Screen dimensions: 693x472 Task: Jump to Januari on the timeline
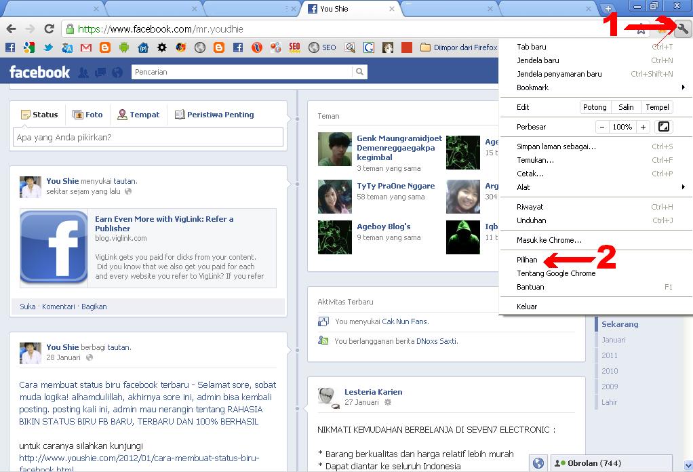(x=614, y=340)
